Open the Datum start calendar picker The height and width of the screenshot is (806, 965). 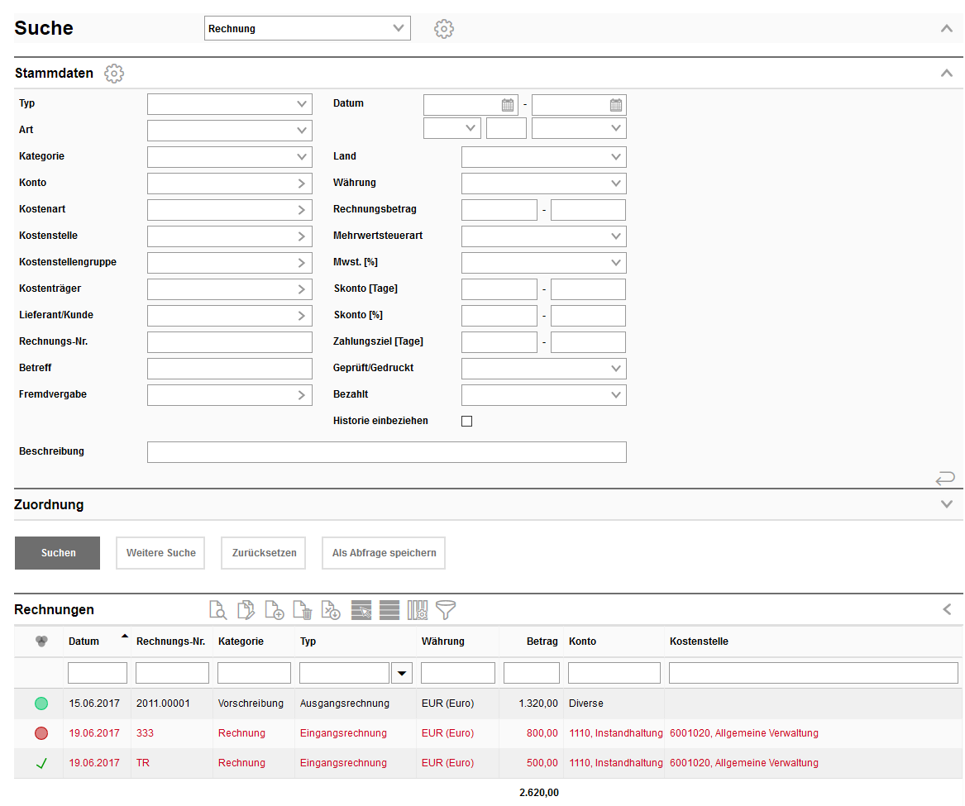point(508,105)
